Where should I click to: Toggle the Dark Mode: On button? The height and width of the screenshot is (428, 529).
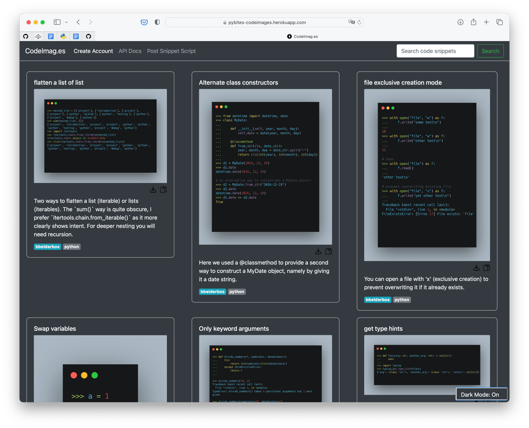tap(481, 394)
